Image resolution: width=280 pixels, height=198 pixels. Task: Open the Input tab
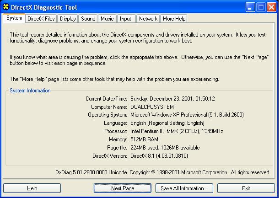coord(125,19)
